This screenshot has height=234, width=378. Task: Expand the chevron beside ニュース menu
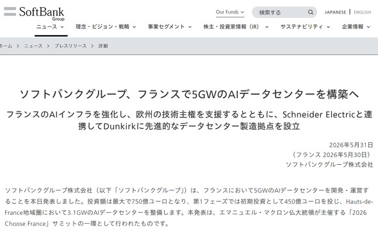pos(62,27)
